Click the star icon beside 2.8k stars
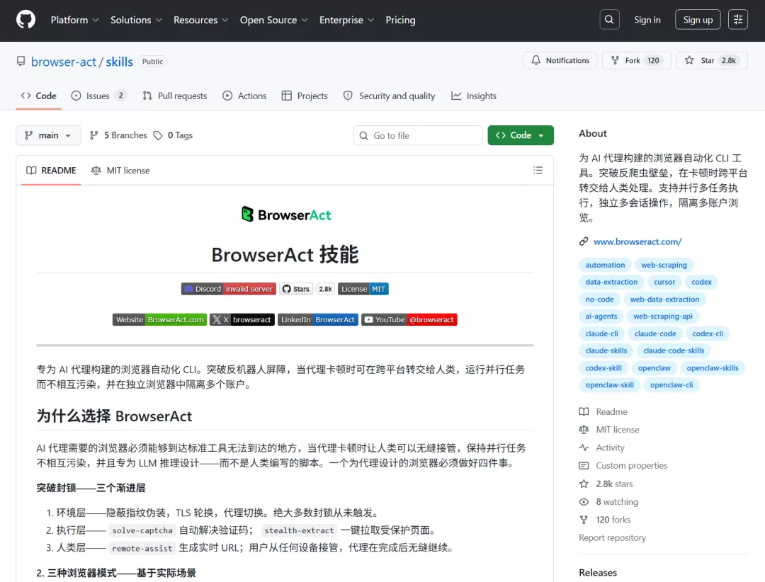This screenshot has height=582, width=765. [584, 484]
